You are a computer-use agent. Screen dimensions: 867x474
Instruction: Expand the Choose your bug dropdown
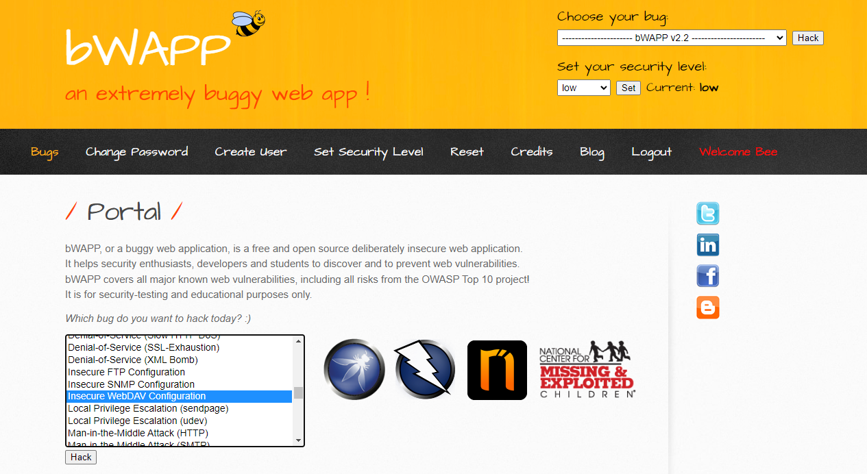(672, 38)
